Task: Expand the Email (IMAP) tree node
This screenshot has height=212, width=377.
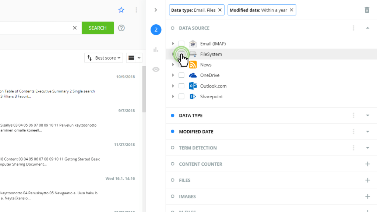Action: pyautogui.click(x=173, y=44)
